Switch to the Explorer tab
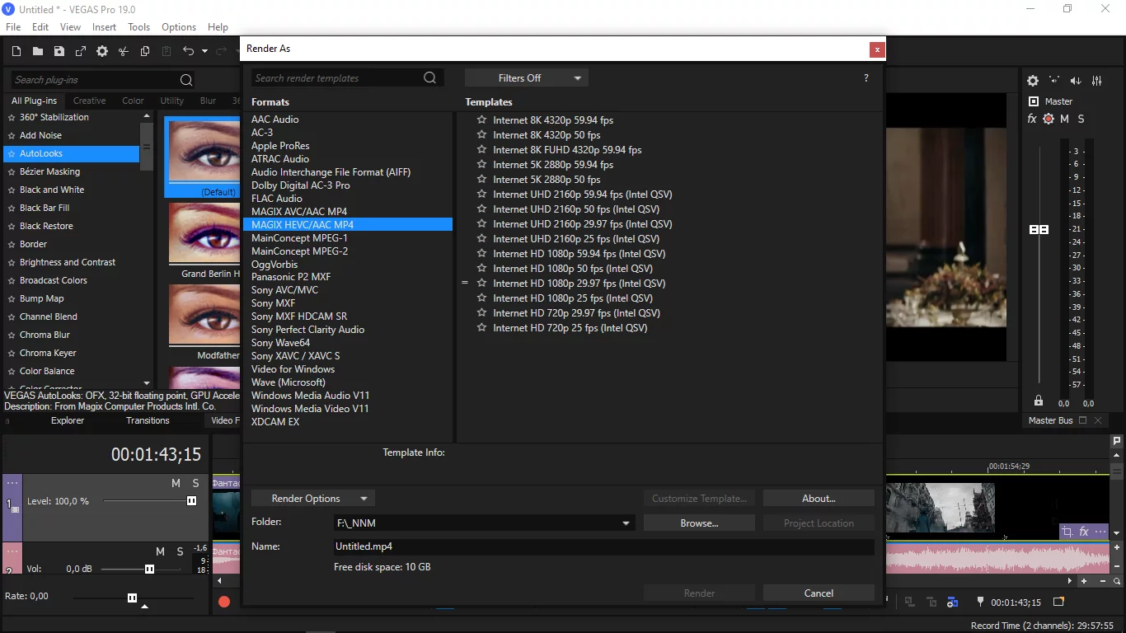1126x633 pixels. pos(68,420)
